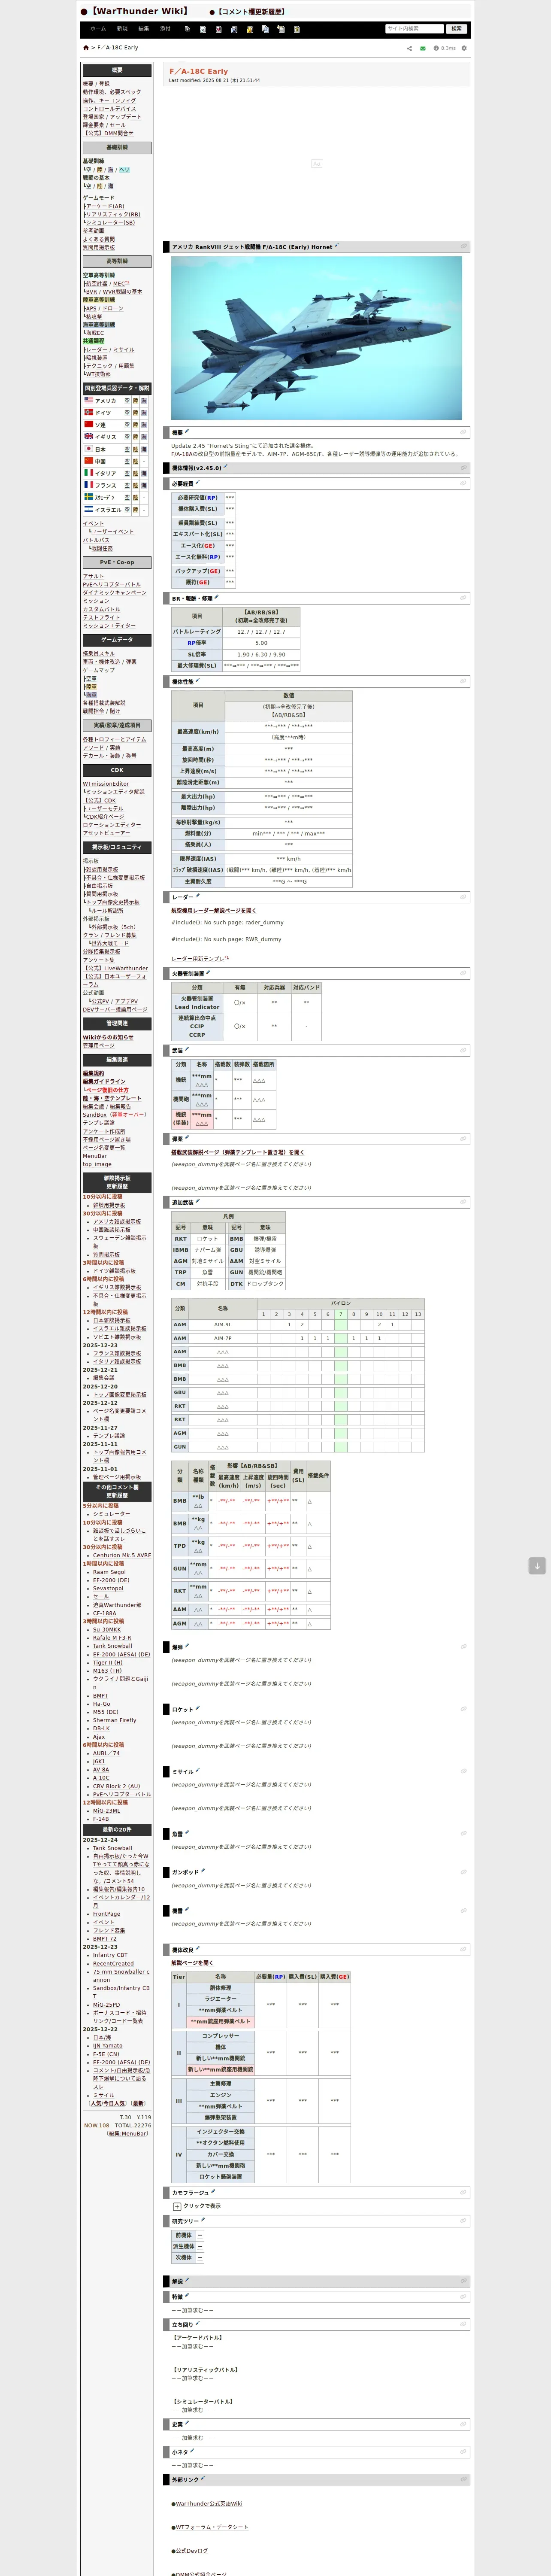The height and width of the screenshot is (2576, 551).
Task: Click バトルレーティング value 12.7 / 12.7 / 12.7
Action: tap(261, 632)
